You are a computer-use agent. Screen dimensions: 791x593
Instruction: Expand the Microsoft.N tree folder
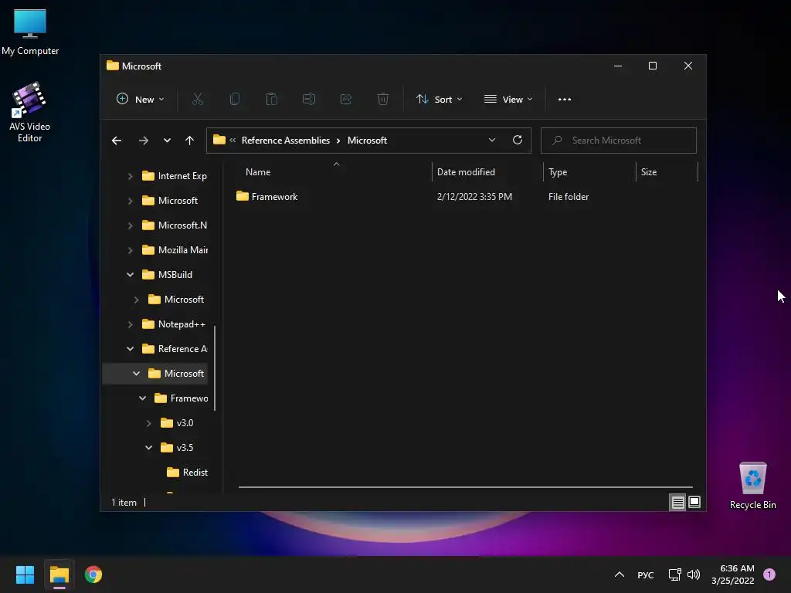(x=130, y=225)
